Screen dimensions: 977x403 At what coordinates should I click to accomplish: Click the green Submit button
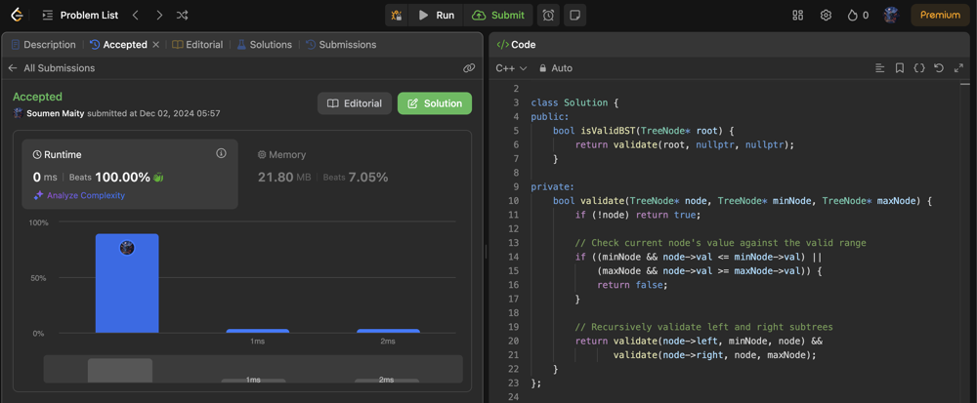(x=498, y=15)
